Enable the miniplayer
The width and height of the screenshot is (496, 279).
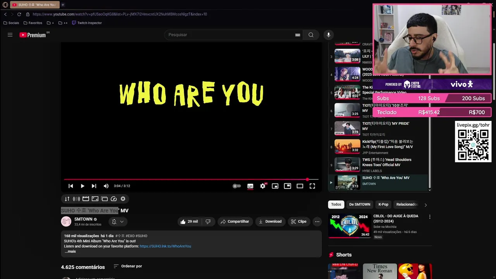[x=275, y=186]
